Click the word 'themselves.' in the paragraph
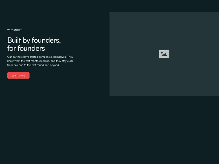 [59, 57]
